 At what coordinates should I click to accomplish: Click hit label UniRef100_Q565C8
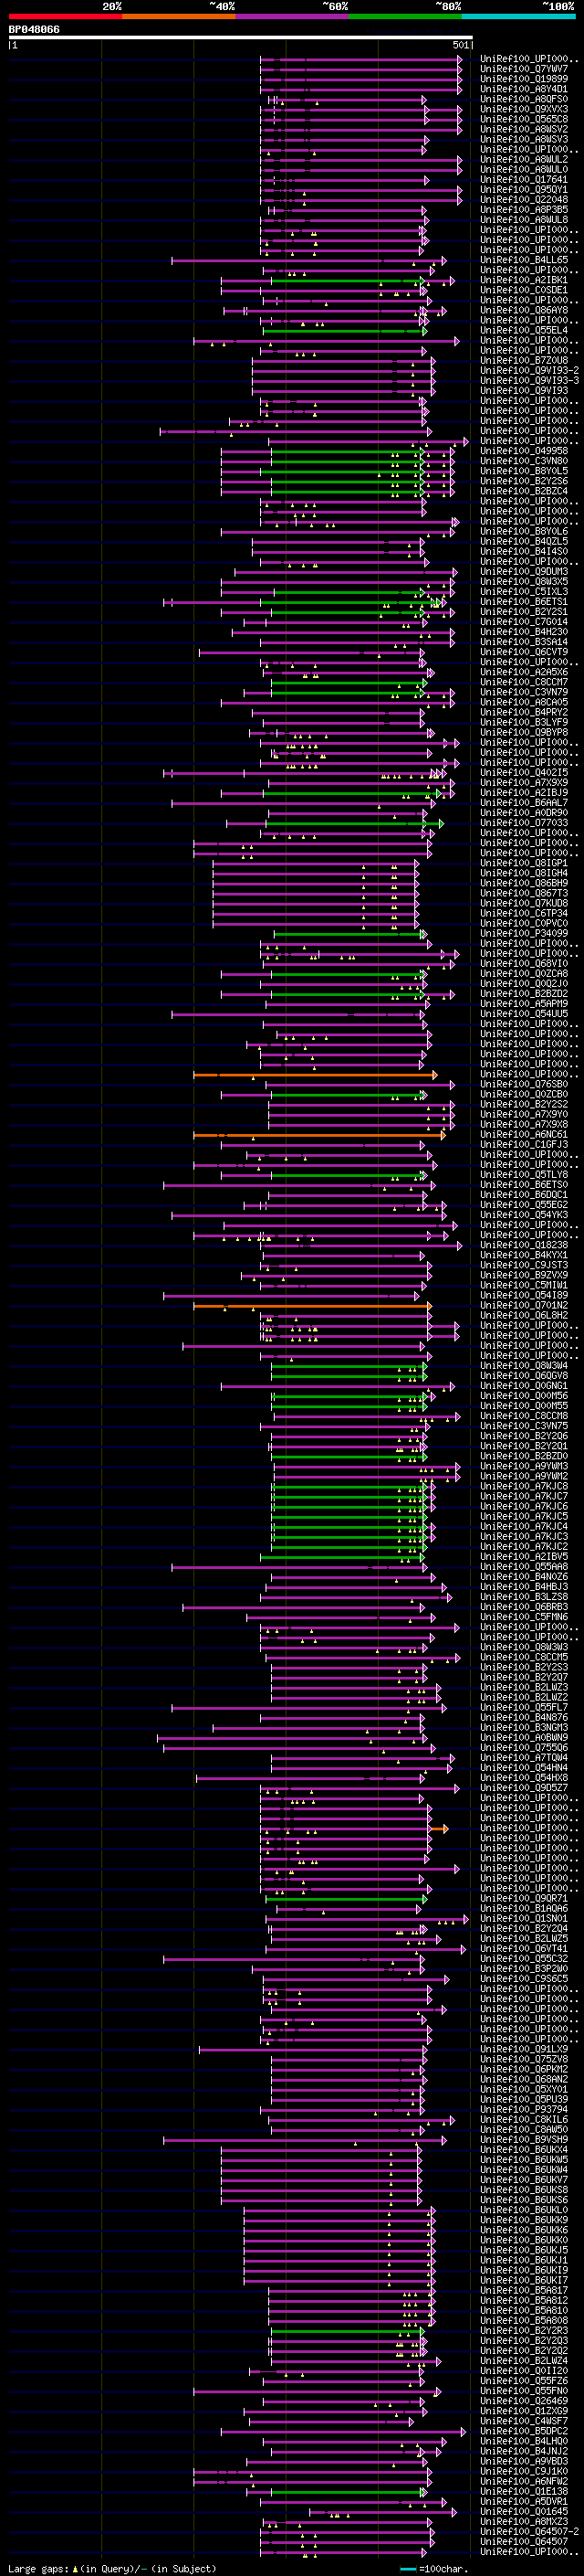[524, 120]
